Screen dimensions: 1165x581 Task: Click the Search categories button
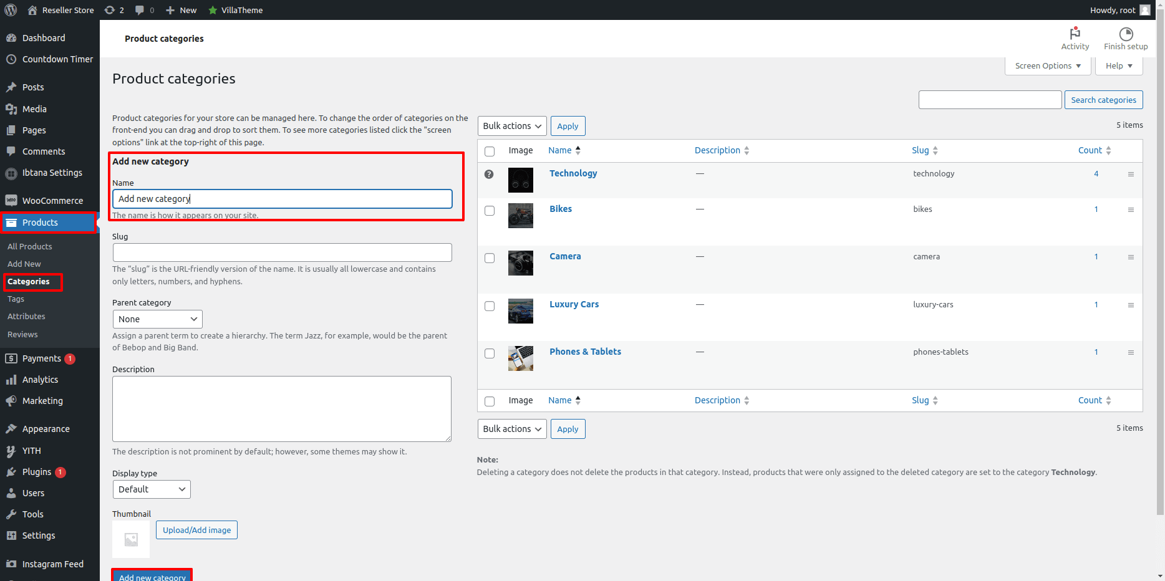(1103, 100)
